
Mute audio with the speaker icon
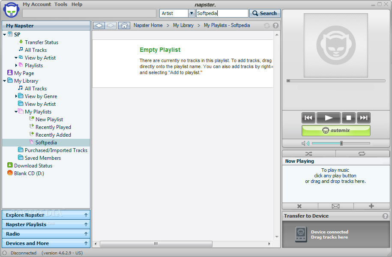tap(305, 143)
